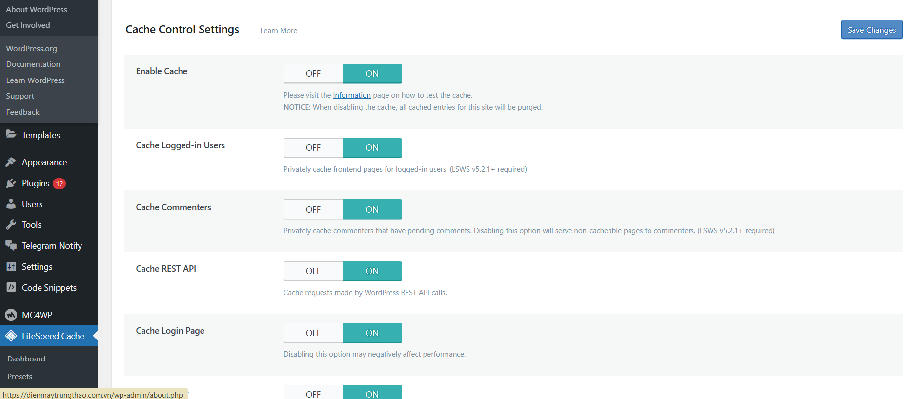Open Users section
The width and height of the screenshot is (914, 399).
tap(32, 204)
